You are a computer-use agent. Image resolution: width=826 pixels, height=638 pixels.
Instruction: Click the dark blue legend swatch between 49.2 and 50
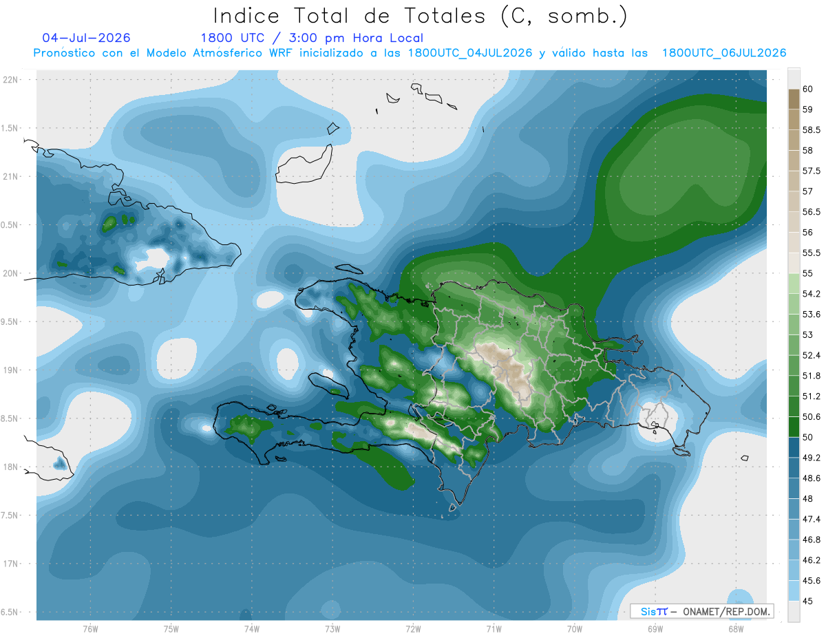click(x=794, y=448)
